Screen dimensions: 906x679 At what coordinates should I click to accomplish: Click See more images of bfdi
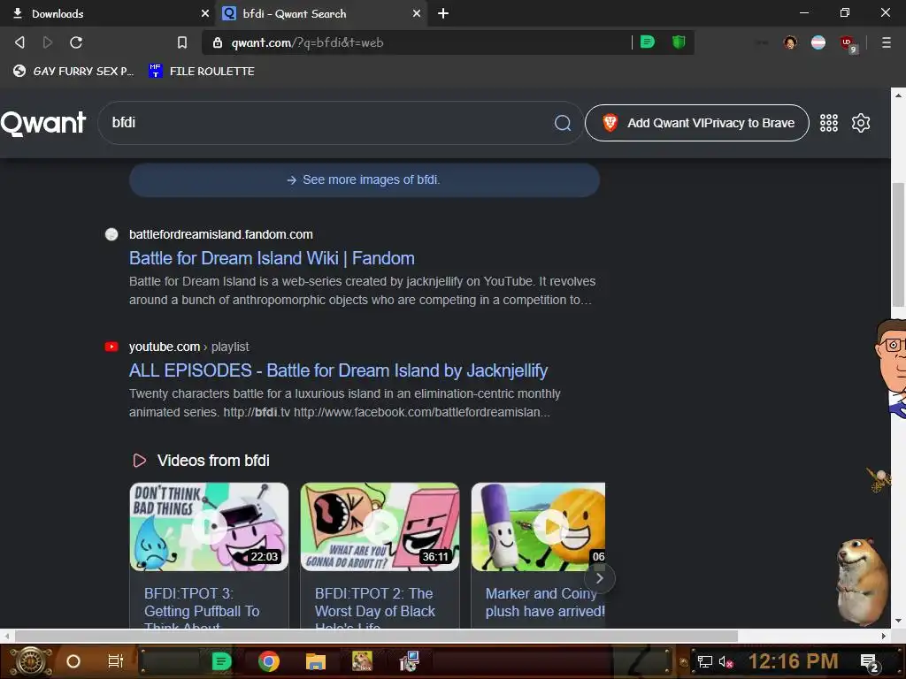pos(364,179)
